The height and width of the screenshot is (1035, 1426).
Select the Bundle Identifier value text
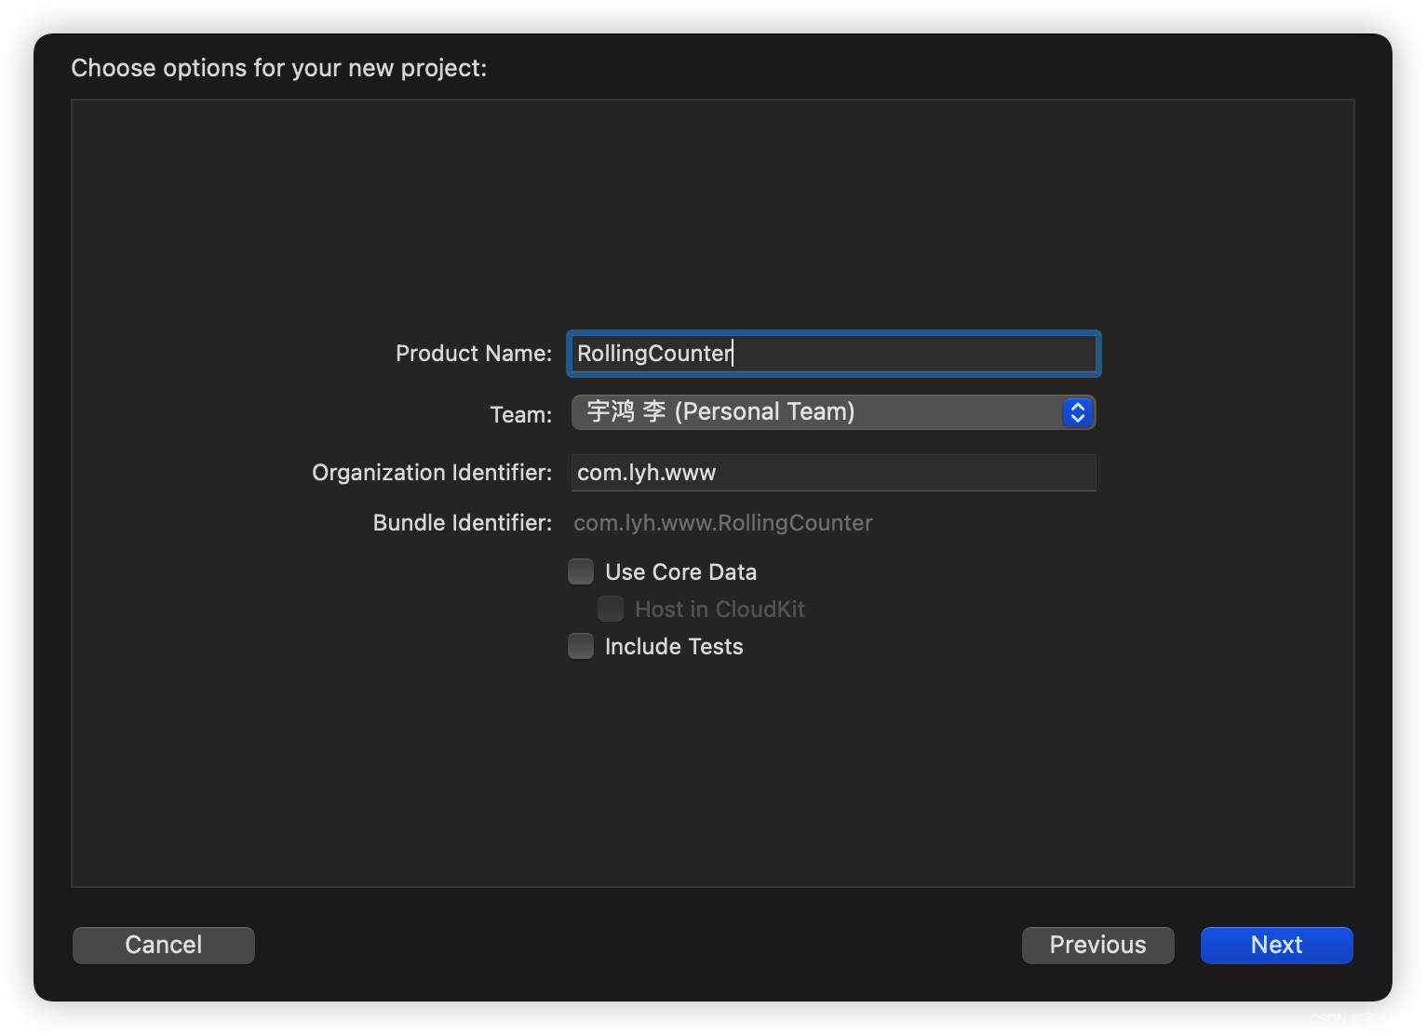pos(723,523)
